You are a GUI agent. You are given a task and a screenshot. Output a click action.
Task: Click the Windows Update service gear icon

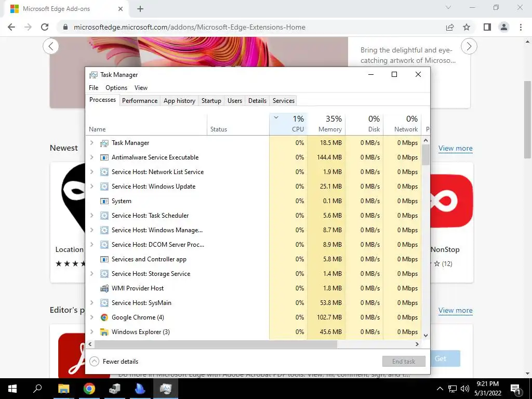click(x=104, y=187)
